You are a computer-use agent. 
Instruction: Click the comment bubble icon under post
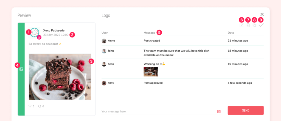pos(40,106)
